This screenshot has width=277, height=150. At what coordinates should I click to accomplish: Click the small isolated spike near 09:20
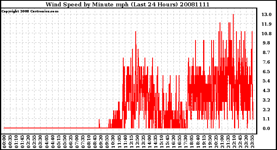(x=99, y=124)
